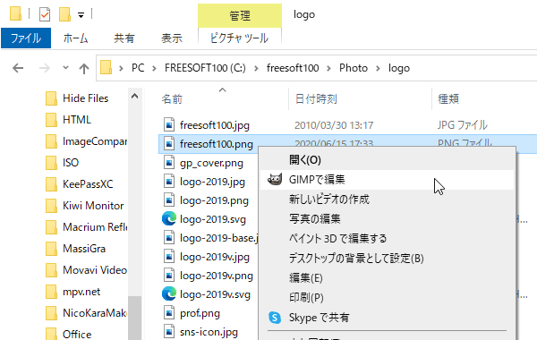Choose GIMPで編集 from context menu

click(387, 180)
